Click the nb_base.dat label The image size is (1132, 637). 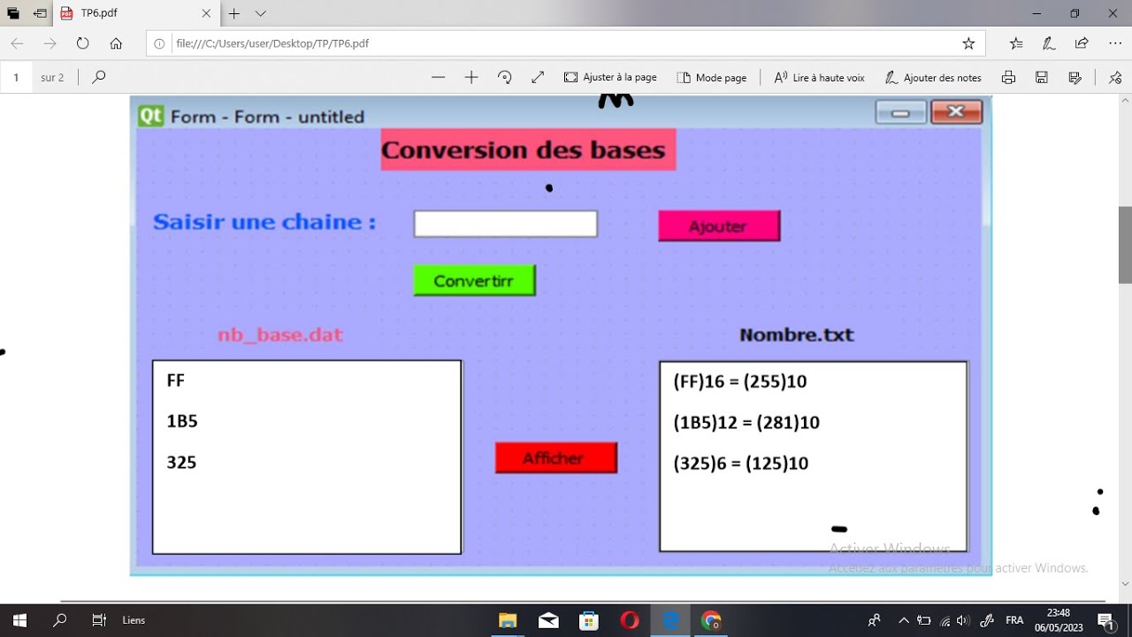(x=280, y=334)
